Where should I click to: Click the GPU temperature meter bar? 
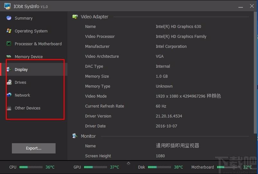click(95, 167)
